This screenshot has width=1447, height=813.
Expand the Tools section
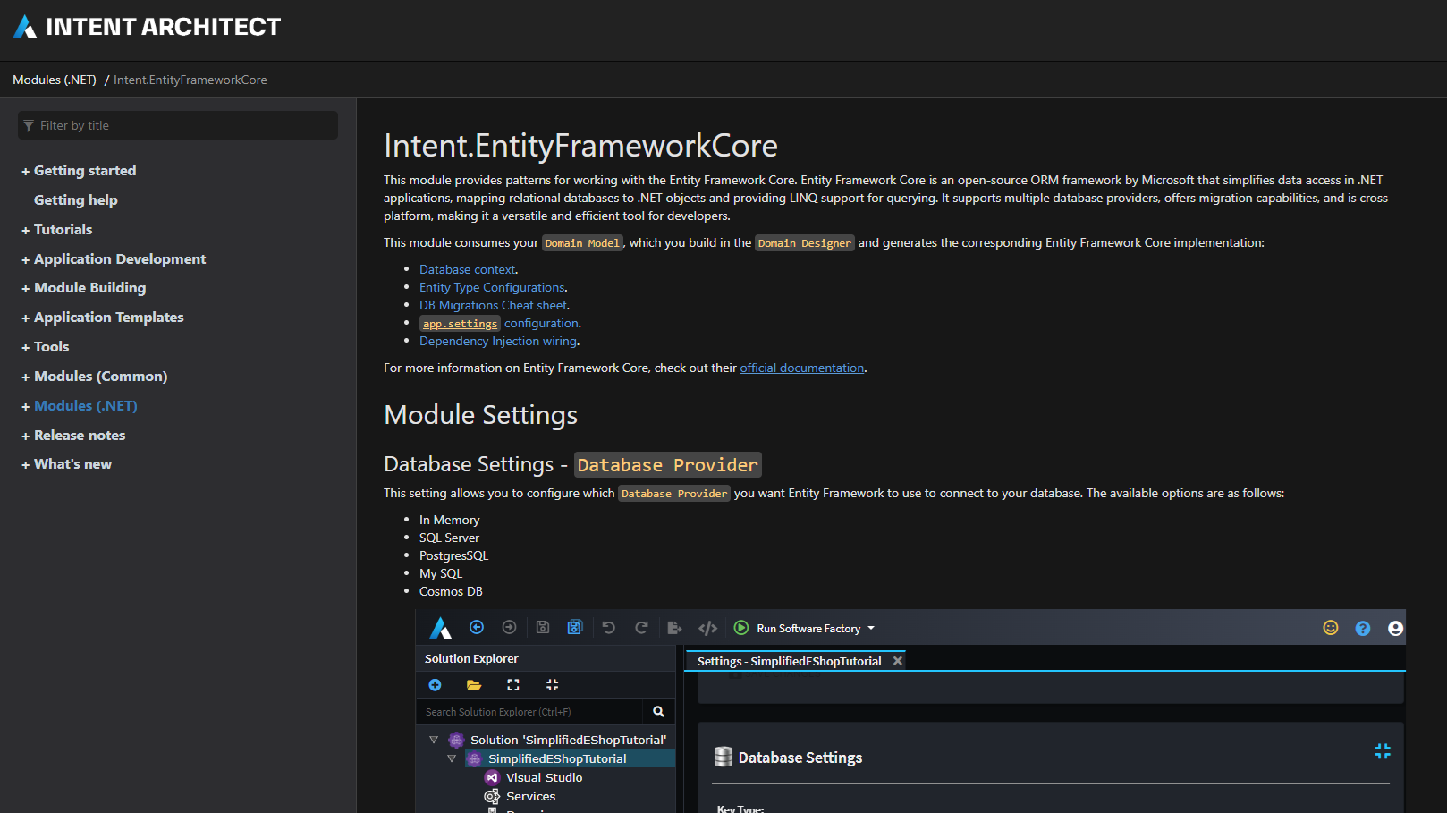point(26,348)
